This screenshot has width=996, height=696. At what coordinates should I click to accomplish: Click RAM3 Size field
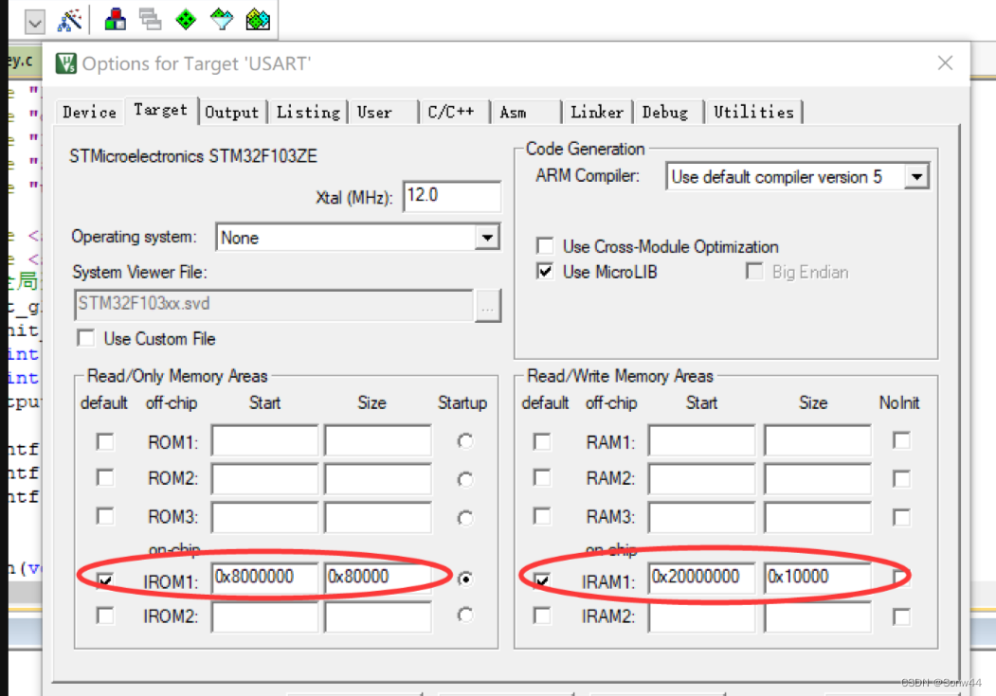click(818, 518)
